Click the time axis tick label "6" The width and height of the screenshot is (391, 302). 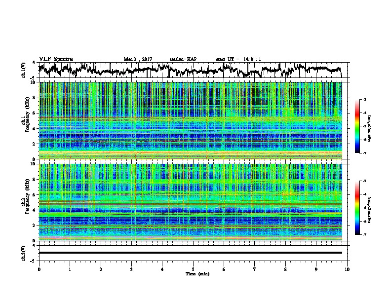point(224,269)
